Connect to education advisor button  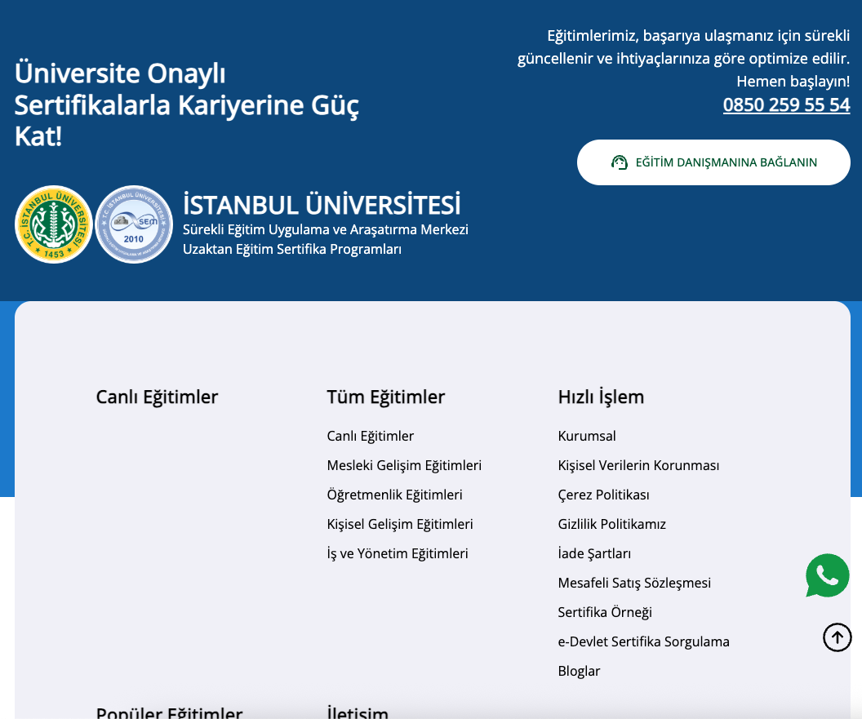pos(713,162)
